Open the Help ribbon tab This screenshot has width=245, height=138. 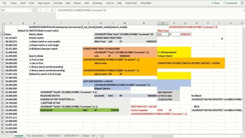[119, 3]
